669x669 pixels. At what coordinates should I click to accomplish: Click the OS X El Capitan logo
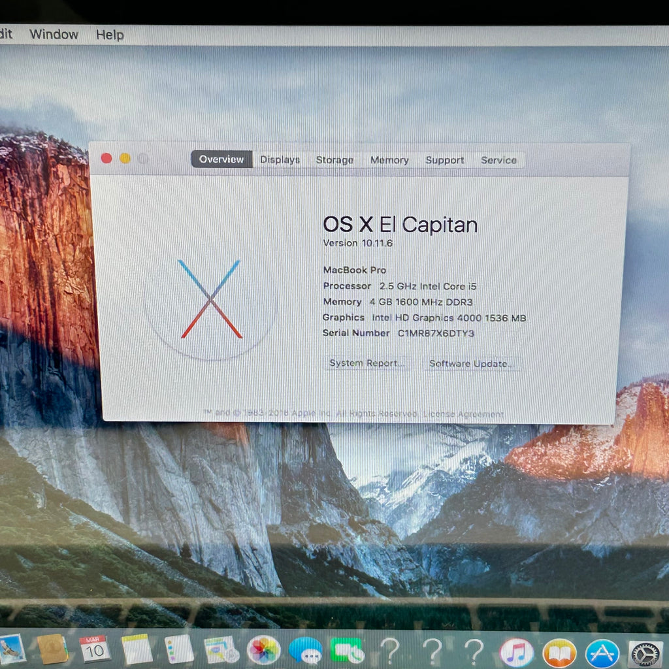tap(210, 299)
